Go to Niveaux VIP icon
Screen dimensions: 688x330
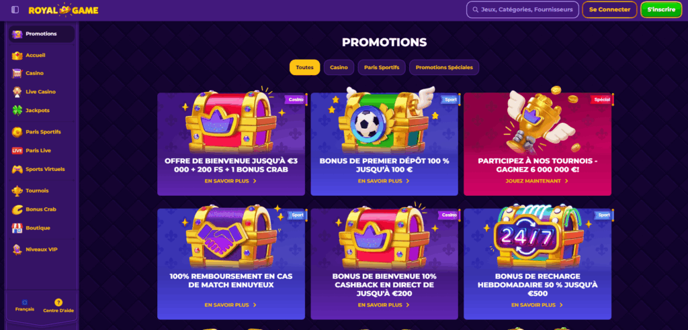[x=17, y=250]
